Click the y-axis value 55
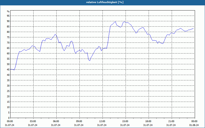Viewport: 205px width, 128px height. point(8,59)
